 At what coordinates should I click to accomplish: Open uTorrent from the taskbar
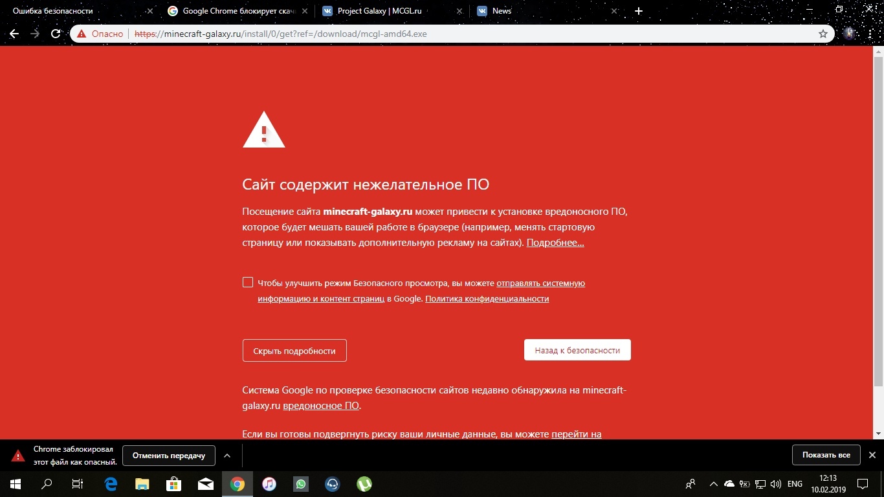pyautogui.click(x=364, y=483)
